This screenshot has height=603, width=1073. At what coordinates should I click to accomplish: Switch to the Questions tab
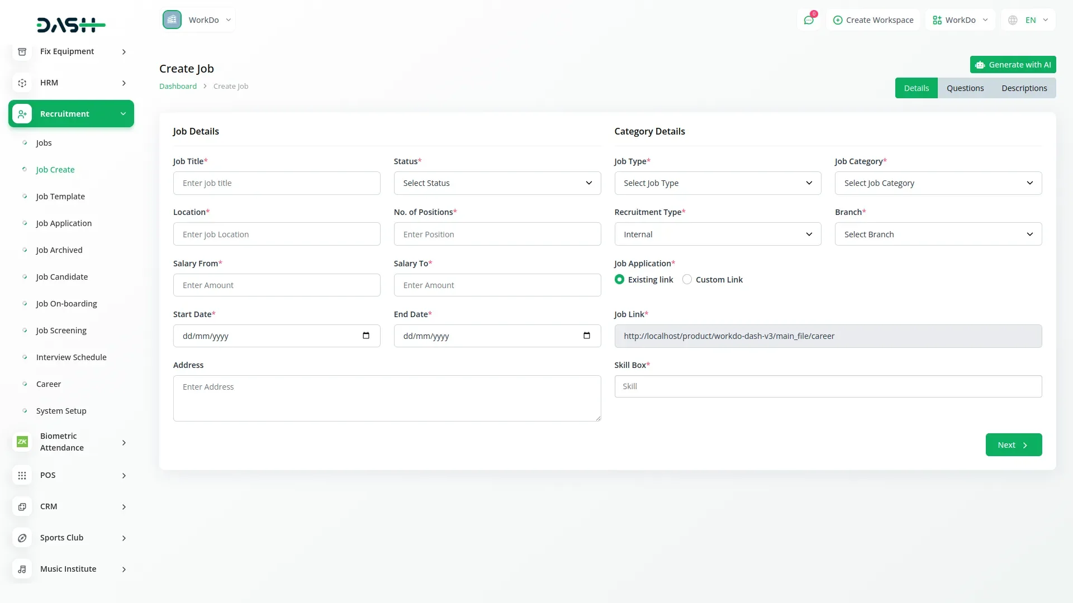click(x=965, y=88)
